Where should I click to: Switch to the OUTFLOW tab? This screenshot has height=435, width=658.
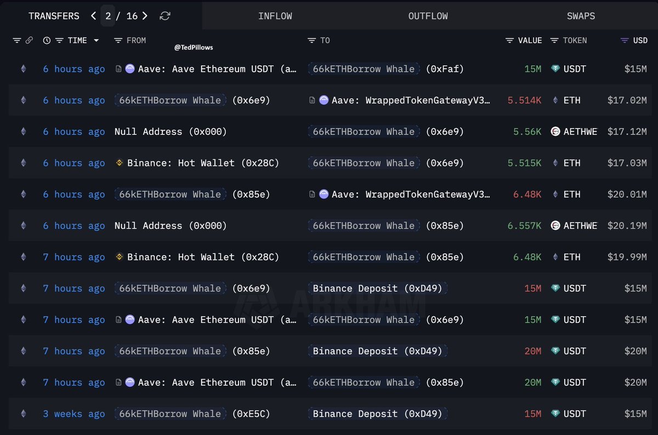[x=428, y=16]
